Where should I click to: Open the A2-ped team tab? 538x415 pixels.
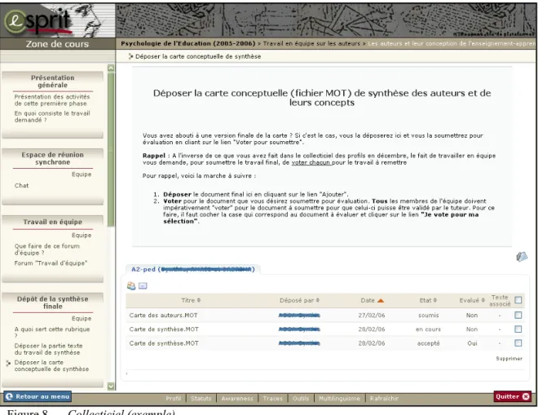[193, 269]
